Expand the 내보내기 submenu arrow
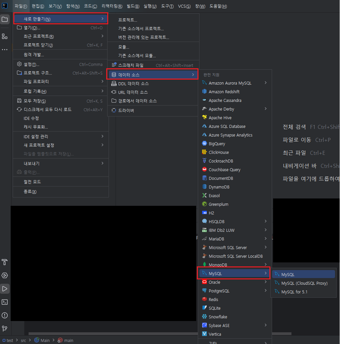Image resolution: width=340 pixels, height=344 pixels. tap(103, 163)
